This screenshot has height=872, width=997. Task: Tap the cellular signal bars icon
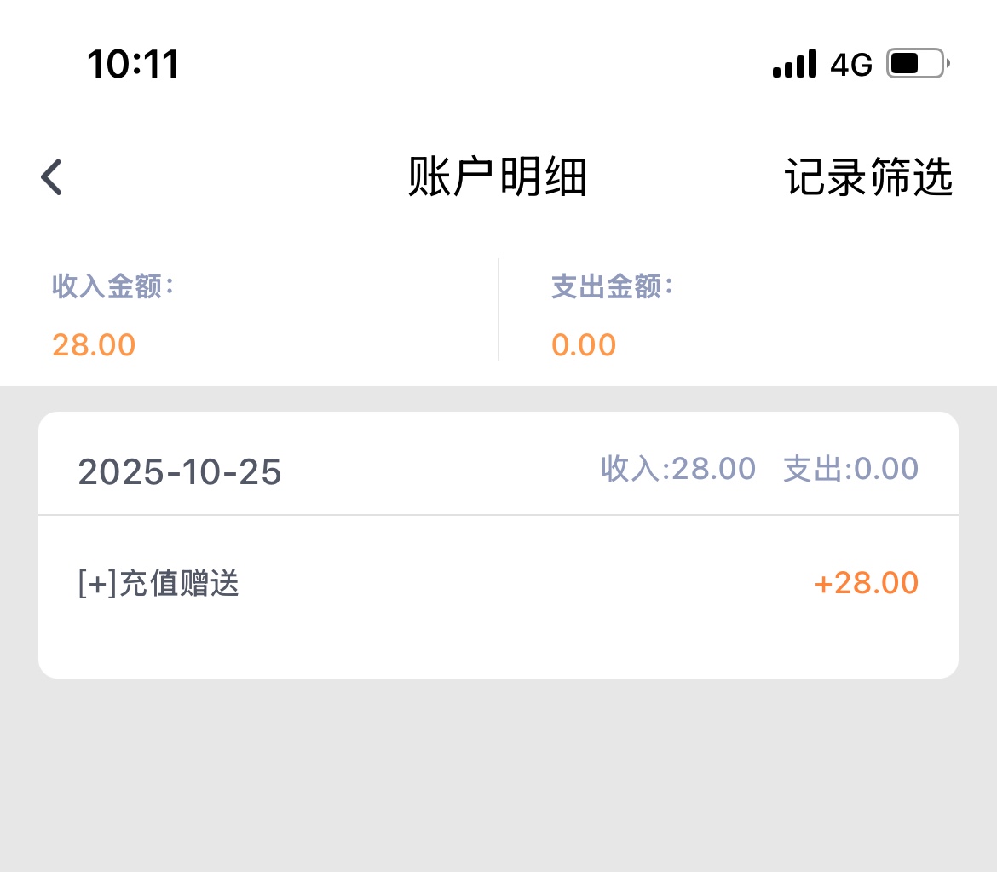(794, 64)
